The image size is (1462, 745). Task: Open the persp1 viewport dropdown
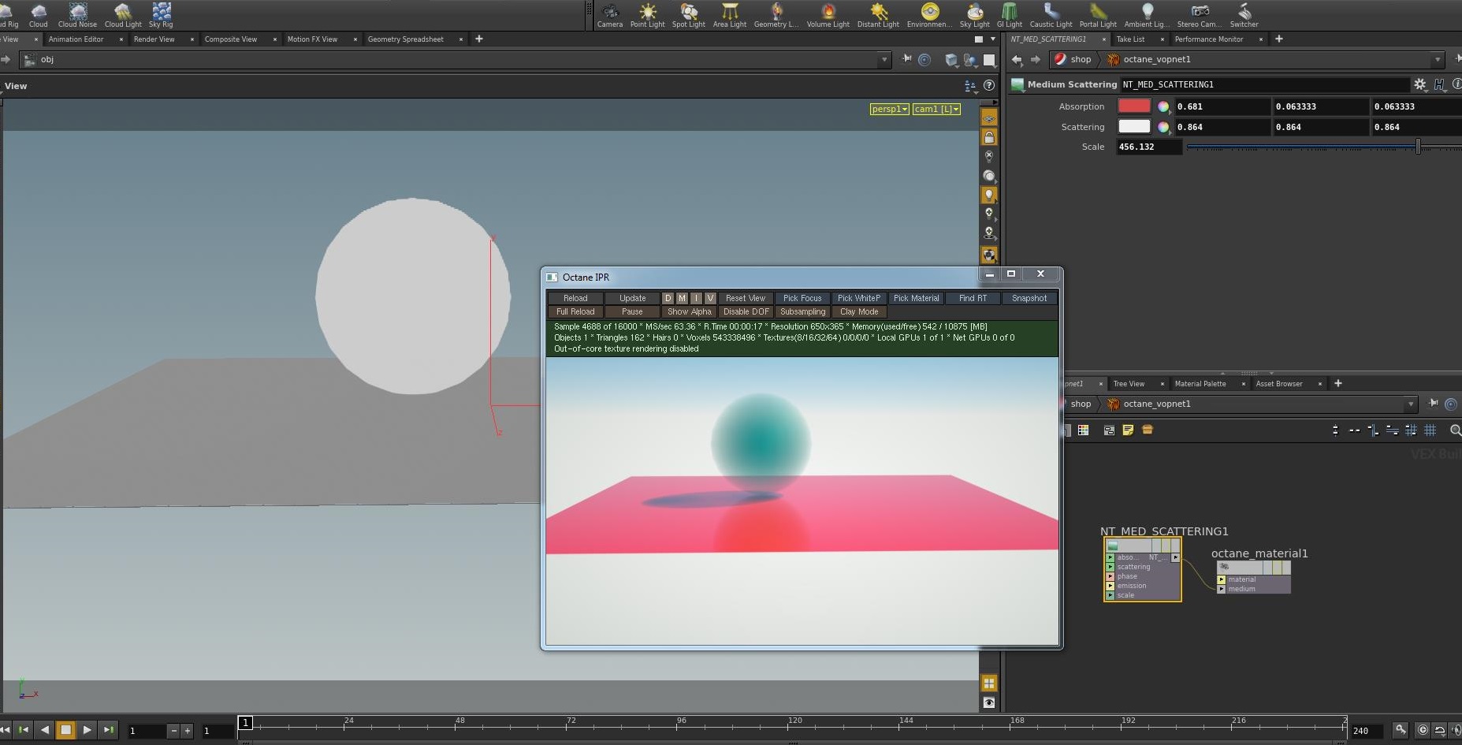click(x=889, y=110)
